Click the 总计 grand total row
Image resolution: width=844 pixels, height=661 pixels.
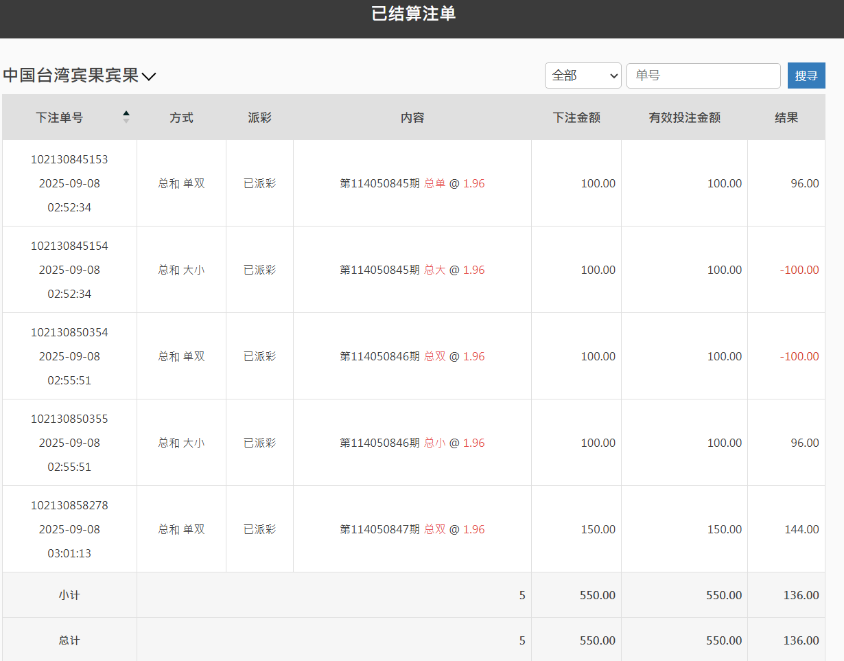69,640
